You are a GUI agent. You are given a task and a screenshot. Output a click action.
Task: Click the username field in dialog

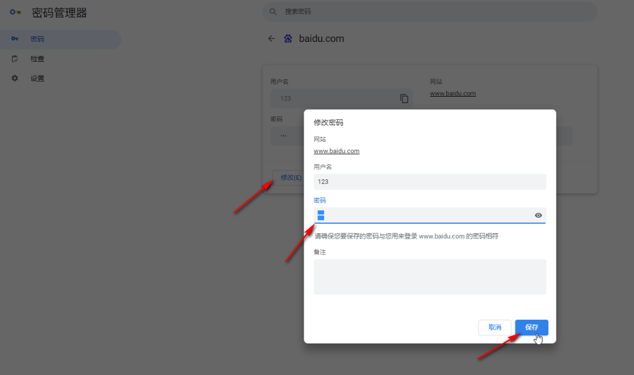click(430, 182)
